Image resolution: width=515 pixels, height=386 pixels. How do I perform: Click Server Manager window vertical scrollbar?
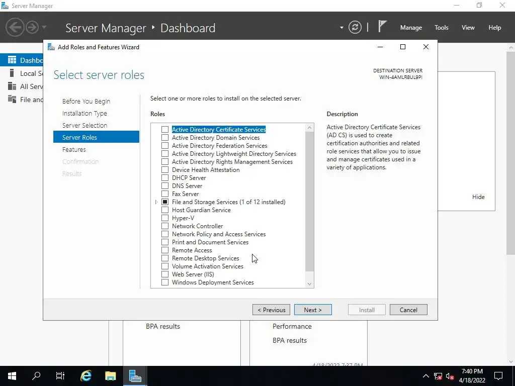point(511,153)
